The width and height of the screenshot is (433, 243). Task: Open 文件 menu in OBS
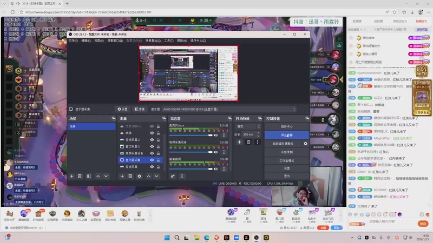click(73, 40)
